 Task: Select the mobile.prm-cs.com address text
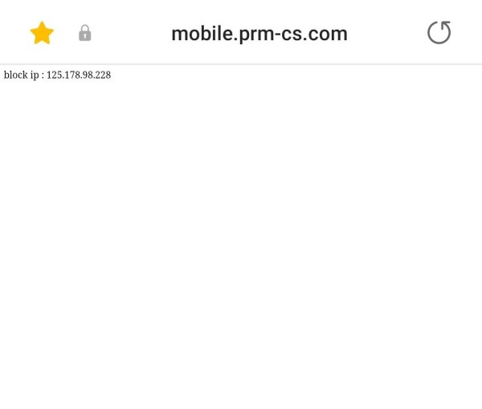259,34
